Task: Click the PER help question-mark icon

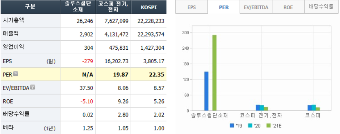Action: point(16,74)
